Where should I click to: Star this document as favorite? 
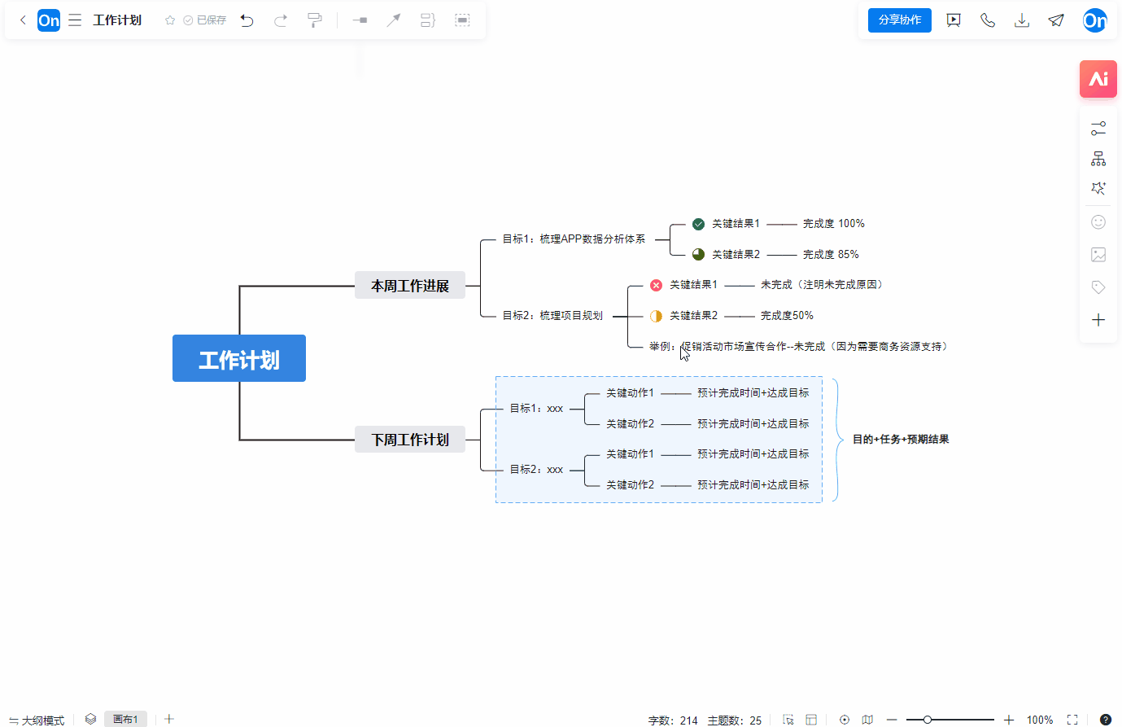pos(170,20)
